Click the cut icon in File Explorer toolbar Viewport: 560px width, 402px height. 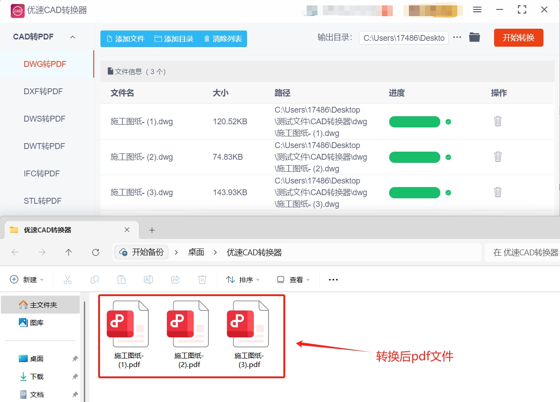68,279
